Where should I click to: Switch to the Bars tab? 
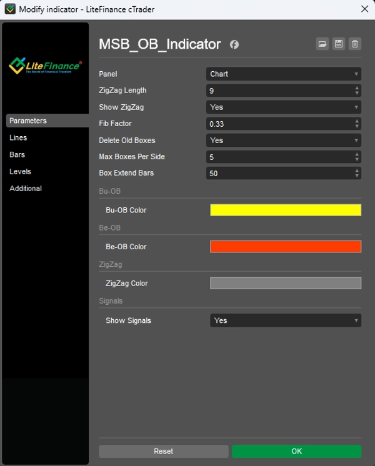point(17,154)
